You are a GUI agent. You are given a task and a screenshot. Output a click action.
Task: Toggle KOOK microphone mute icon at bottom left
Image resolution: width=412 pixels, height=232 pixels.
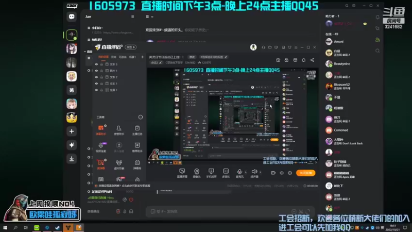(125, 211)
